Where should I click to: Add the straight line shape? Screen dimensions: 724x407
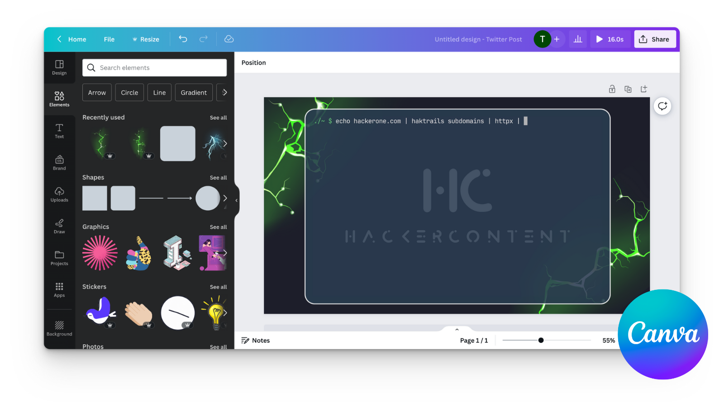coord(151,198)
